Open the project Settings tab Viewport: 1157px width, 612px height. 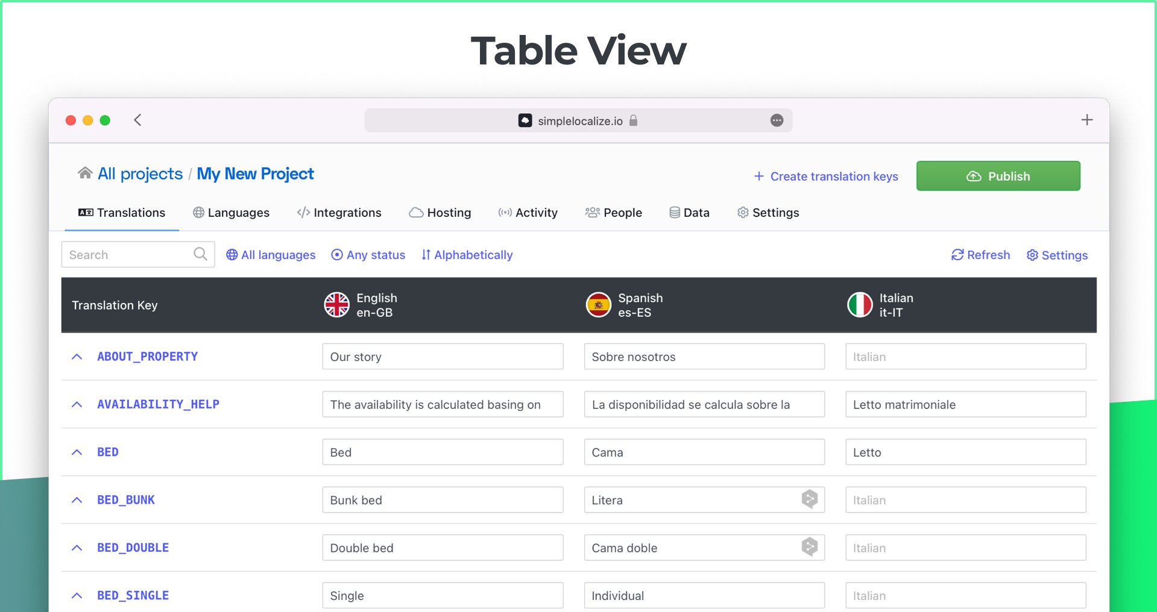(x=768, y=213)
